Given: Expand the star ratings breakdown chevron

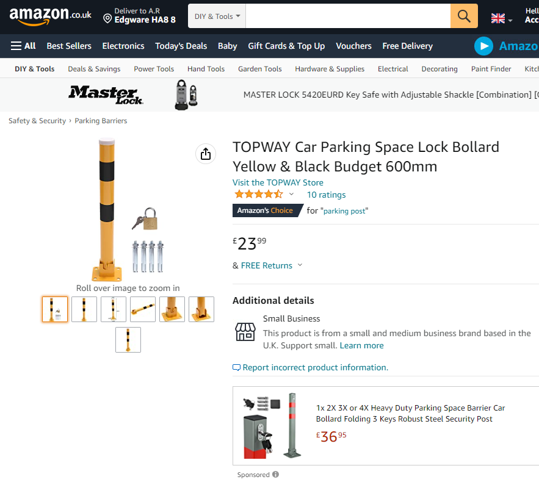Looking at the screenshot, I should click(291, 195).
